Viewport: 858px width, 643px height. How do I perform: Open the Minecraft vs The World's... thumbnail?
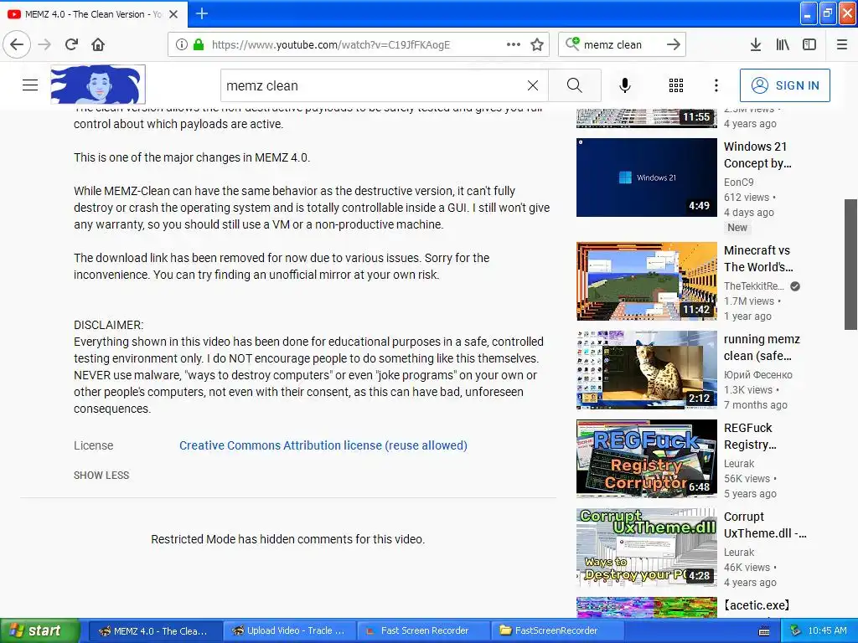646,281
